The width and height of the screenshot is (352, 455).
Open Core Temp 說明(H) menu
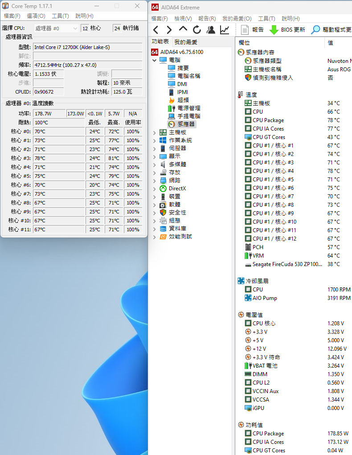(x=84, y=16)
